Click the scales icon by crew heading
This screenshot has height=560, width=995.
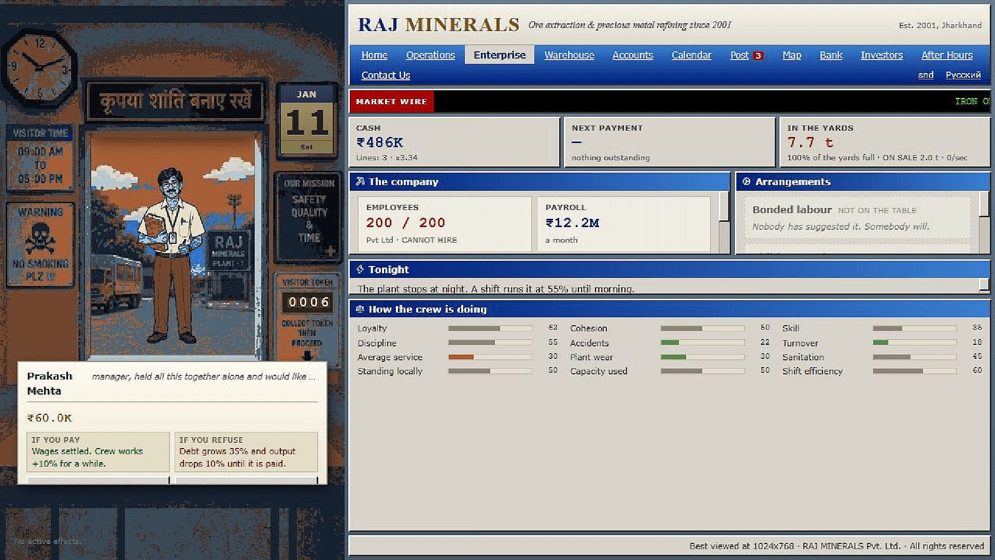click(x=360, y=309)
